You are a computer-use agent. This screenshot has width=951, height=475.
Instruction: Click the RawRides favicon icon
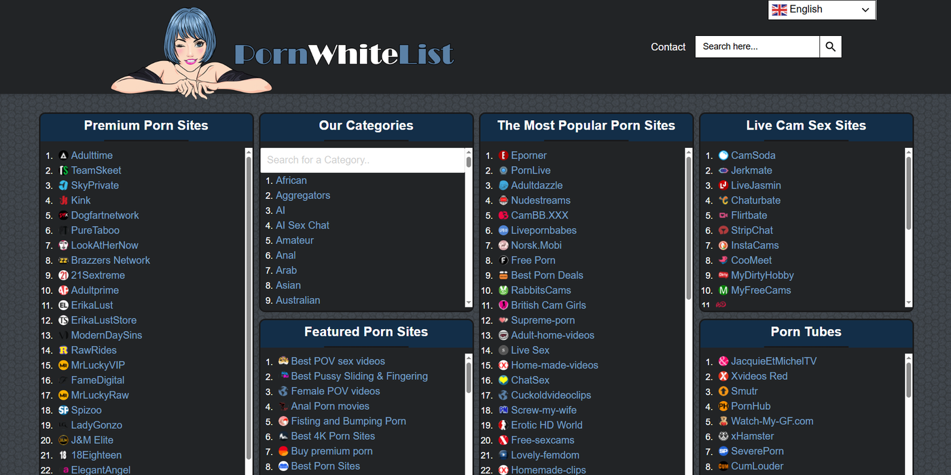pyautogui.click(x=63, y=350)
